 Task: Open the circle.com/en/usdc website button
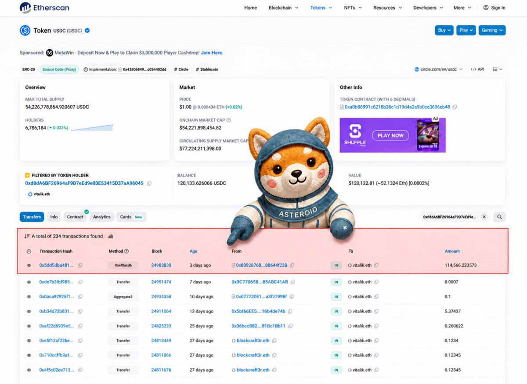coord(438,69)
